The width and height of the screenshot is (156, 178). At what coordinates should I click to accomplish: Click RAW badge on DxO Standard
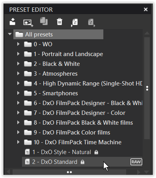(136, 162)
